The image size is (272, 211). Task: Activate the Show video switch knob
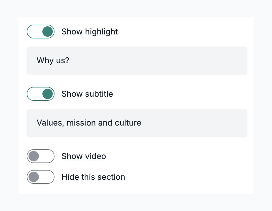34,156
